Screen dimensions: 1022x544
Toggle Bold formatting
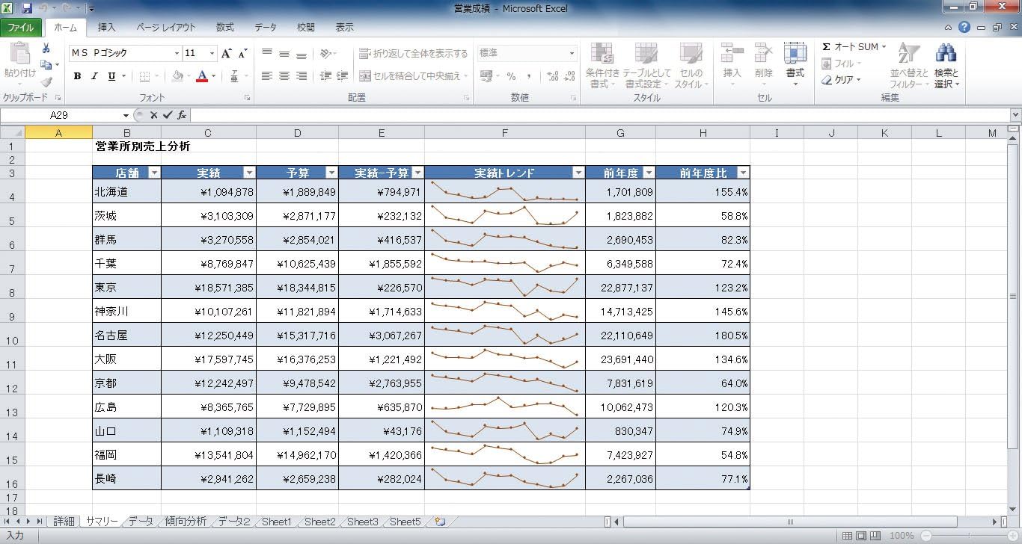click(x=77, y=75)
